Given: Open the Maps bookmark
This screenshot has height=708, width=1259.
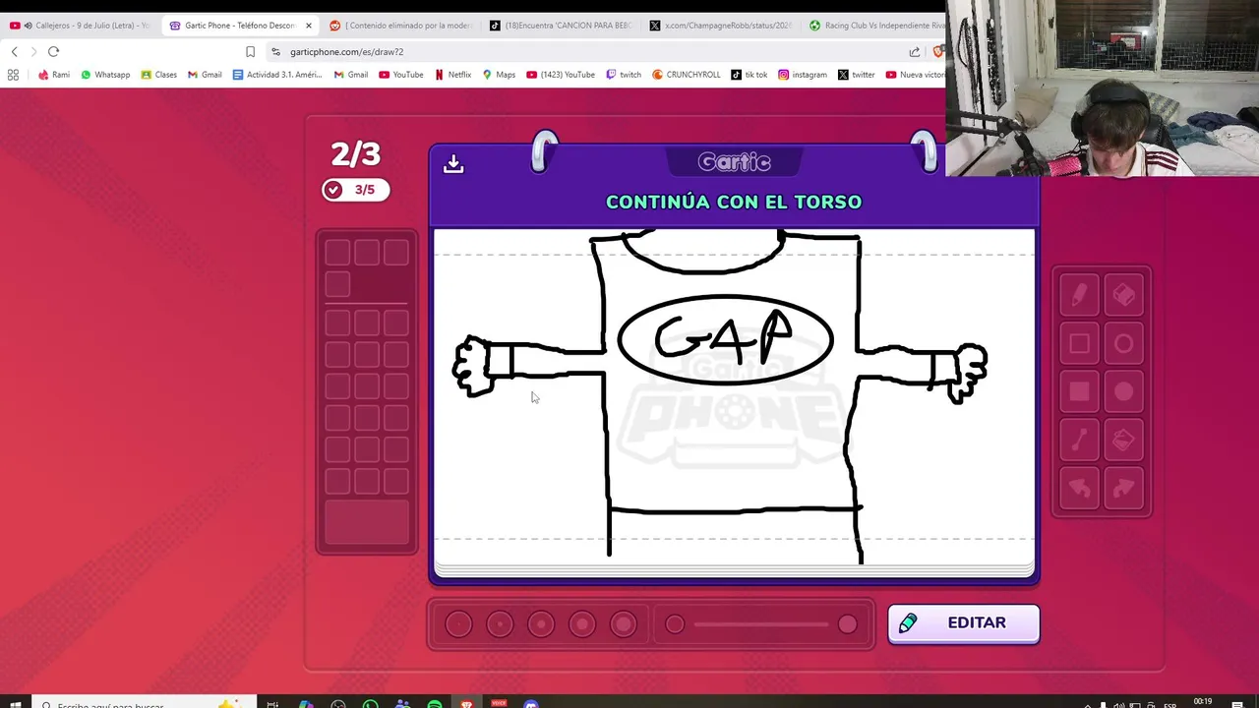Looking at the screenshot, I should click(x=499, y=75).
